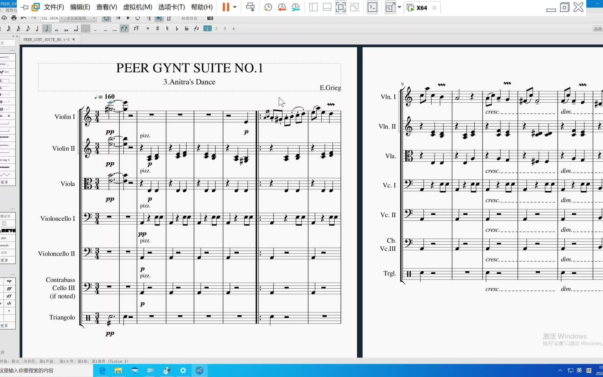Toggle loop playback
The height and width of the screenshot is (377, 603).
[x=137, y=18]
